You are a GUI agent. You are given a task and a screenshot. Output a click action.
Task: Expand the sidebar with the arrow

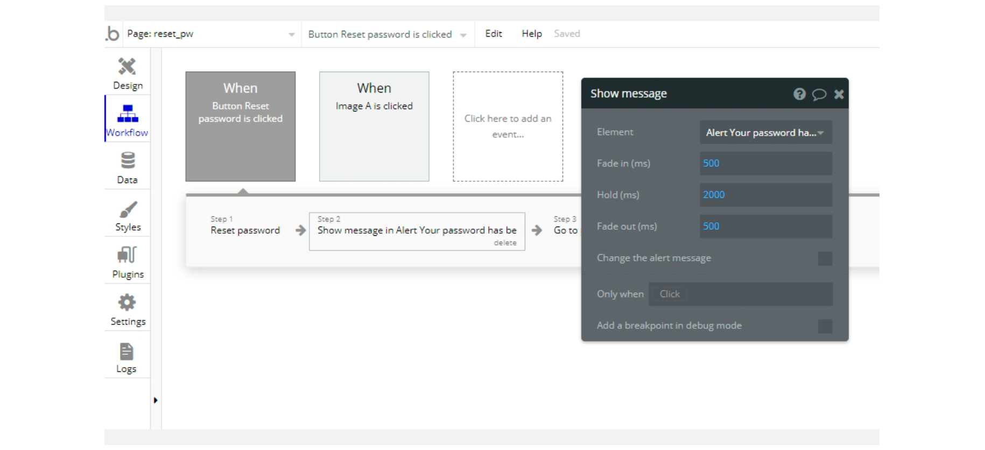coord(156,400)
